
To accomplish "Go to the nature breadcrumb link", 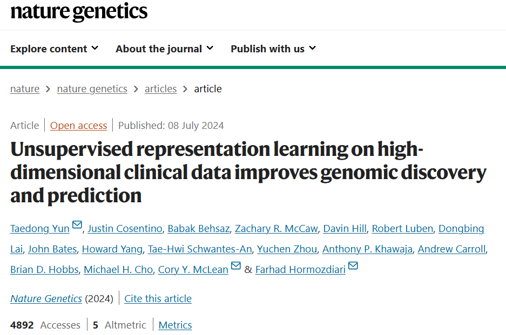I will pos(25,89).
